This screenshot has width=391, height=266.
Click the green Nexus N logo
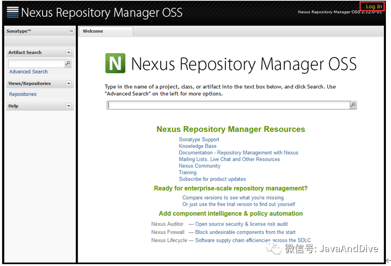(x=115, y=63)
